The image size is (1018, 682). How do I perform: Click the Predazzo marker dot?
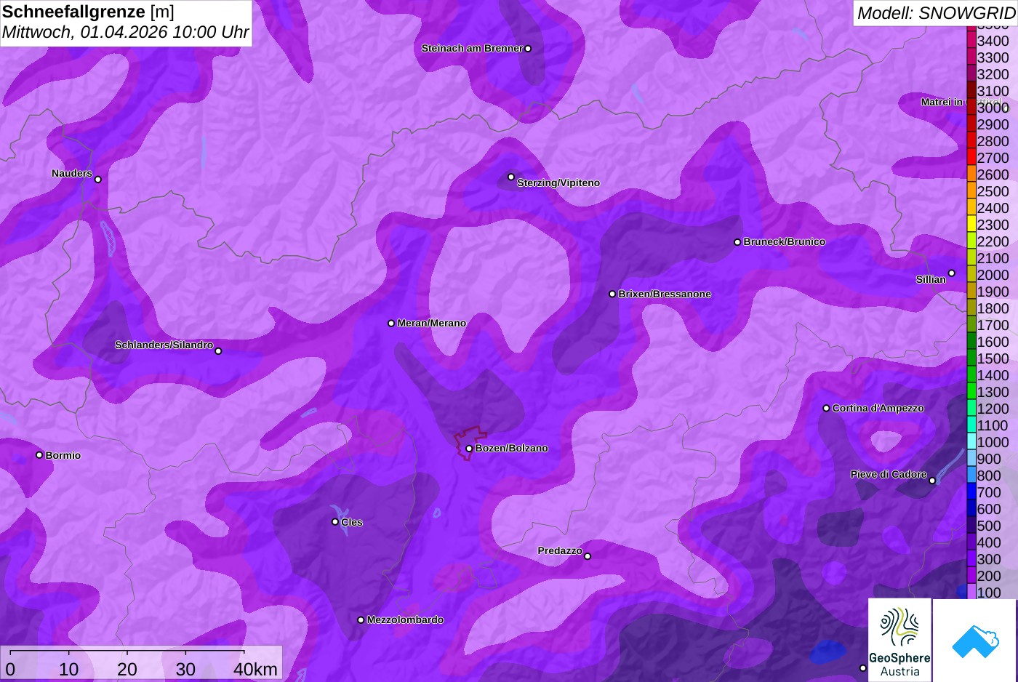588,556
